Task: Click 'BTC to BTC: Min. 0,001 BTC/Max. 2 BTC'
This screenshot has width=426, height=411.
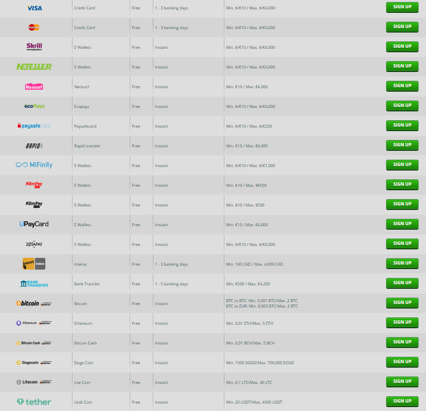Action: [262, 301]
